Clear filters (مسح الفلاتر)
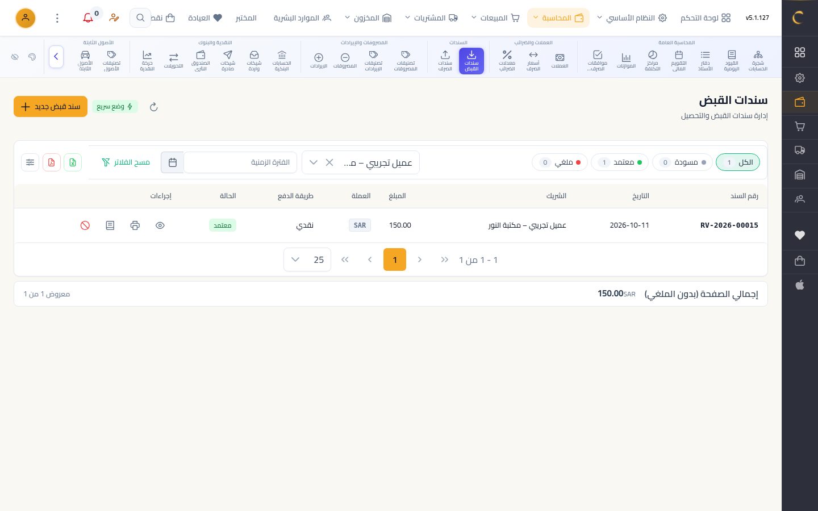 tap(126, 162)
